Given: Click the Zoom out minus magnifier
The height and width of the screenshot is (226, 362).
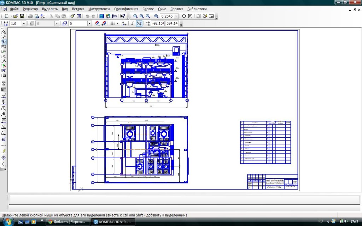Looking at the screenshot, I should point(148,16).
